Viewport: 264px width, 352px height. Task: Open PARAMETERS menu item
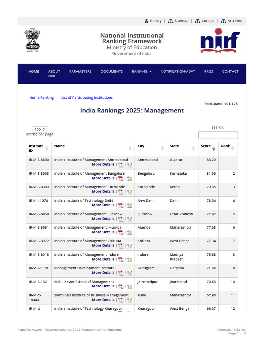(80, 71)
